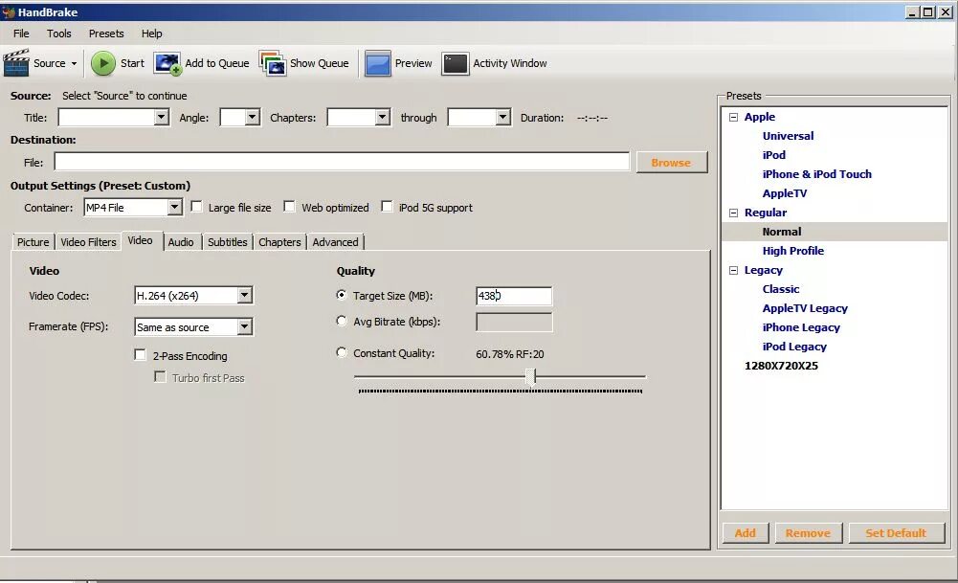Viewport: 958px width, 583px height.
Task: Switch to the Subtitles tab
Action: 227,242
